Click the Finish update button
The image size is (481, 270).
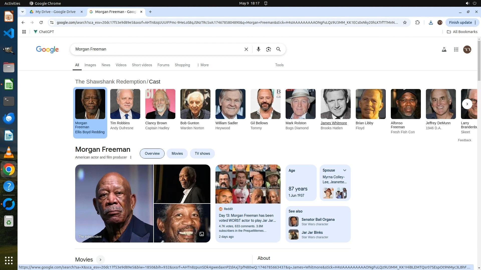click(460, 22)
